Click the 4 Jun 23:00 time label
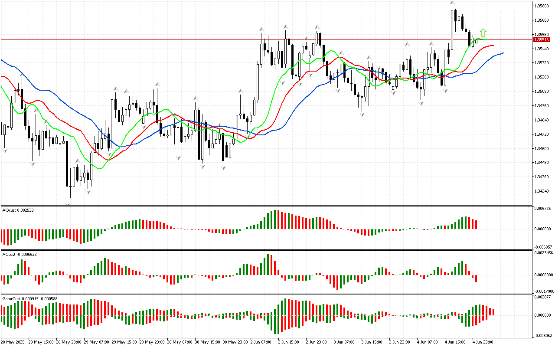The height and width of the screenshot is (347, 555). (x=483, y=342)
